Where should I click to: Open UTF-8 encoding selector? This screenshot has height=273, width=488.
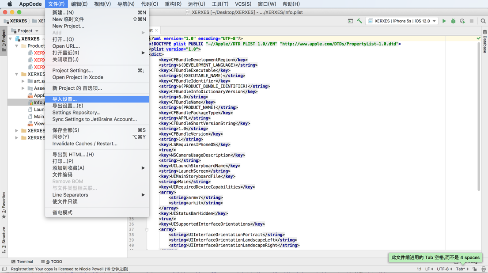[444, 269]
